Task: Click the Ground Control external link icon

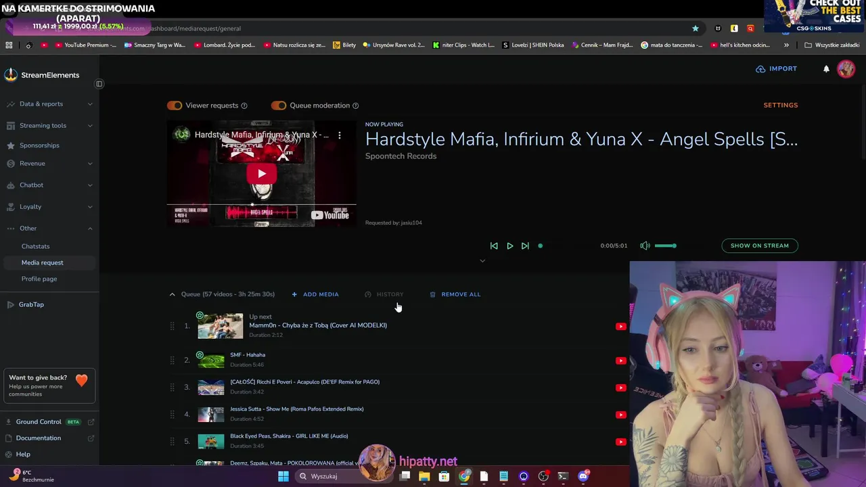Action: pos(91,422)
